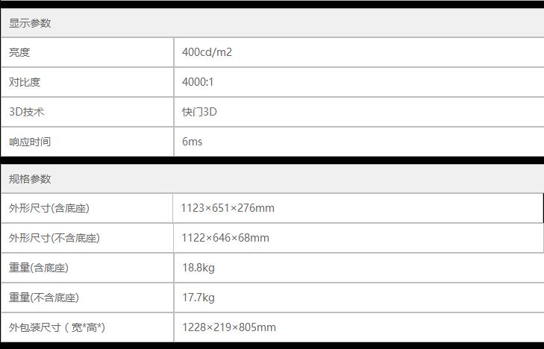Click the 1123×651×276mm dimension value

point(228,208)
